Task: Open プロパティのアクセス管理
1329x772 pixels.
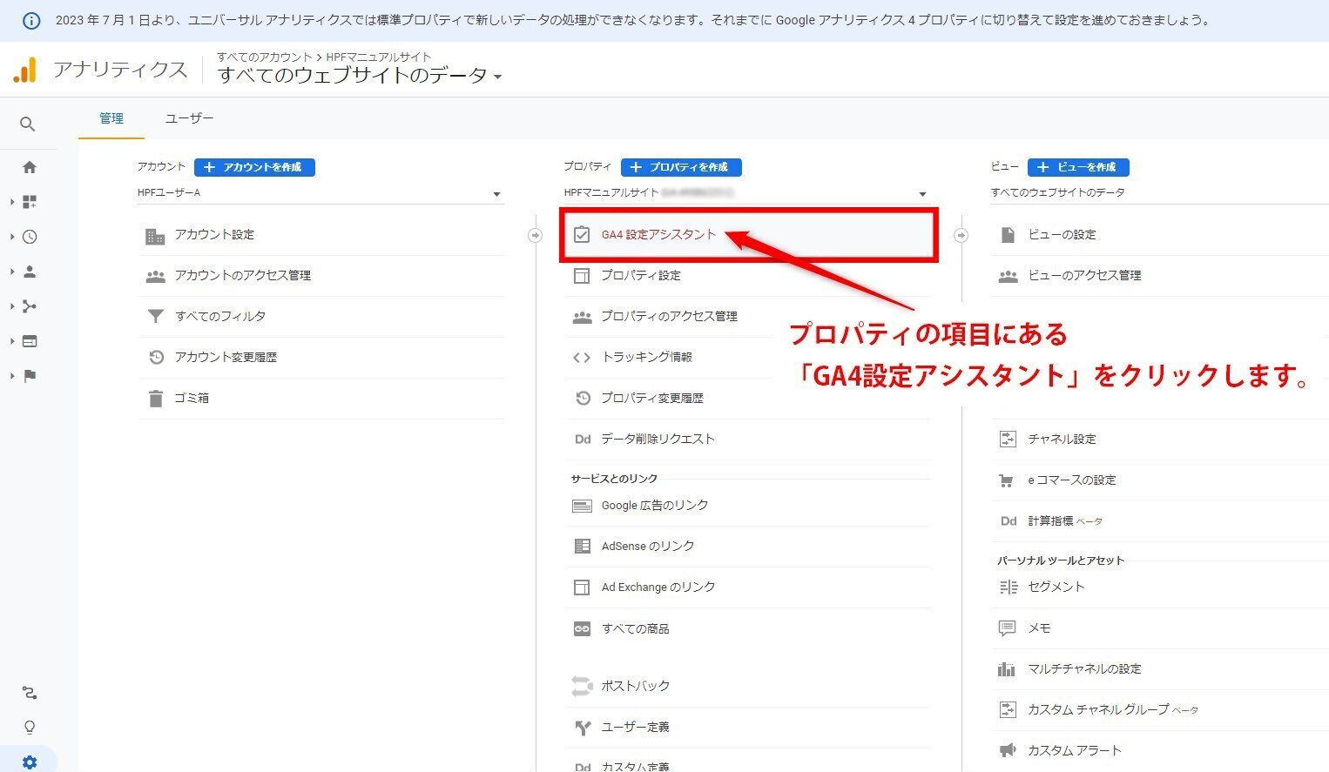Action: 671,317
